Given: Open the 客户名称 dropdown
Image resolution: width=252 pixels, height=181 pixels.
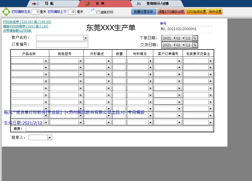Looking at the screenshot, I should point(85,38).
